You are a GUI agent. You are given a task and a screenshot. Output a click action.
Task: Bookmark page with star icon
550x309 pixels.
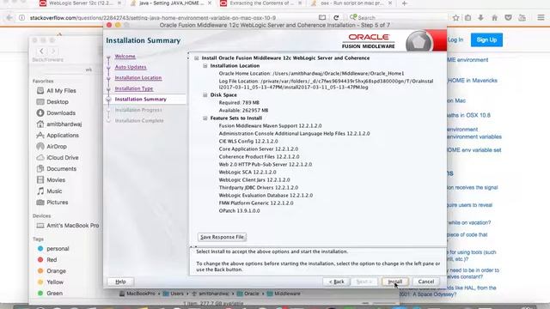click(x=455, y=17)
